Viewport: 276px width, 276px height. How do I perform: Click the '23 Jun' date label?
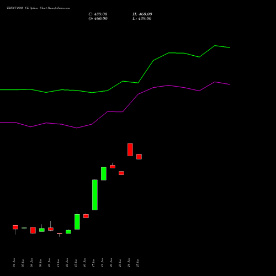tap(120, 263)
